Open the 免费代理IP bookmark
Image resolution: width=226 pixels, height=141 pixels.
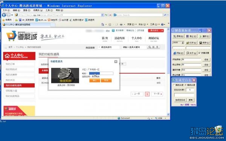point(76,20)
